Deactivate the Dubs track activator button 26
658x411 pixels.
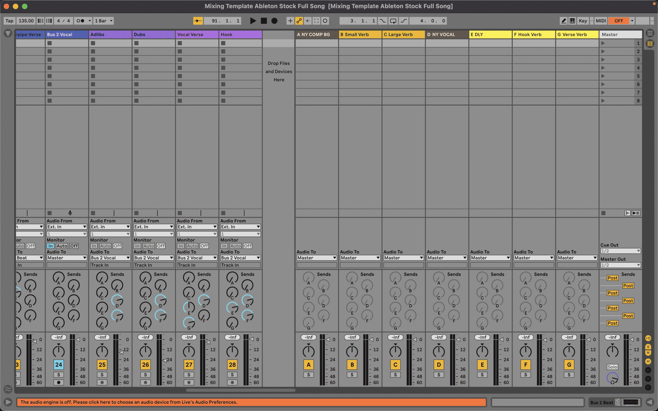[146, 365]
